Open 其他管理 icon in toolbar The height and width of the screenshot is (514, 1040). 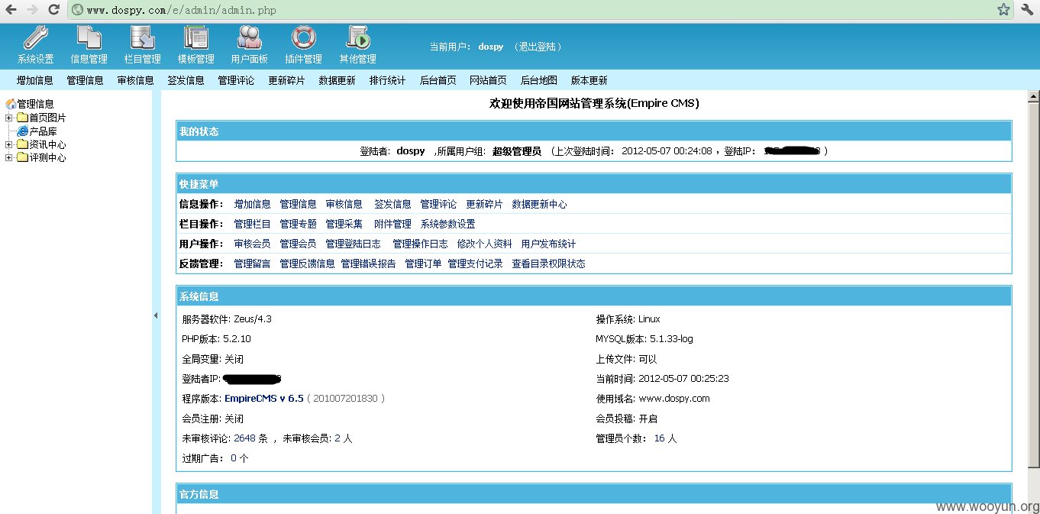357,37
